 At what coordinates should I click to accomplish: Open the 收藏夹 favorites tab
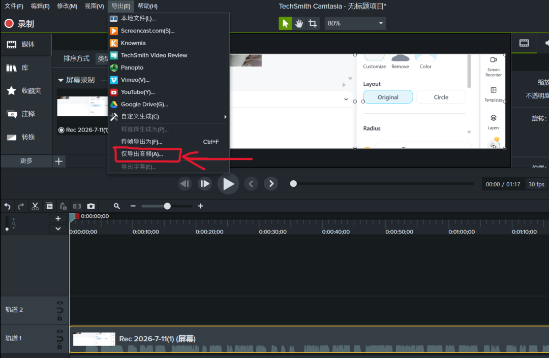[x=26, y=91]
